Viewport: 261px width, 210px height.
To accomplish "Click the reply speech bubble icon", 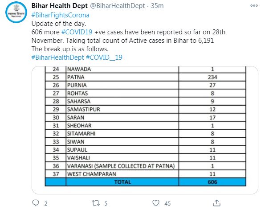I will pos(36,203).
